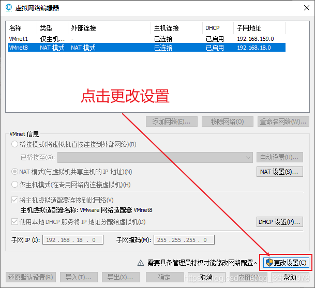315x288 pixels.
Task: Click the warning triangle icon beside admin notice
Action: click(x=140, y=263)
